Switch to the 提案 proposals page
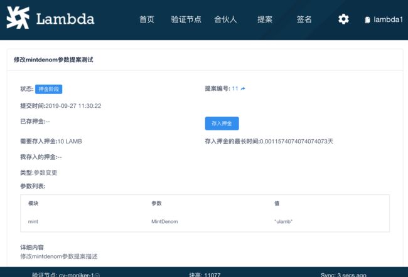Viewport: 408px width, 277px height. tap(265, 19)
